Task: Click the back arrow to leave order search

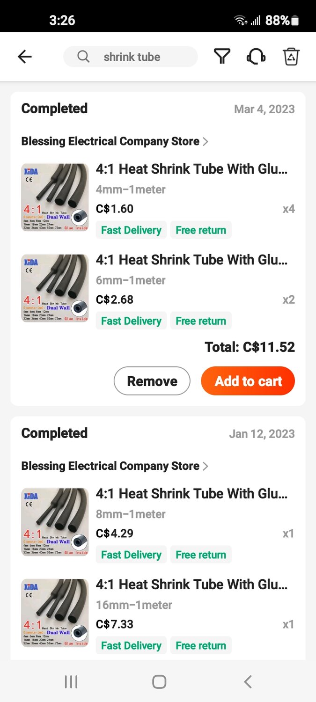Action: coord(24,56)
